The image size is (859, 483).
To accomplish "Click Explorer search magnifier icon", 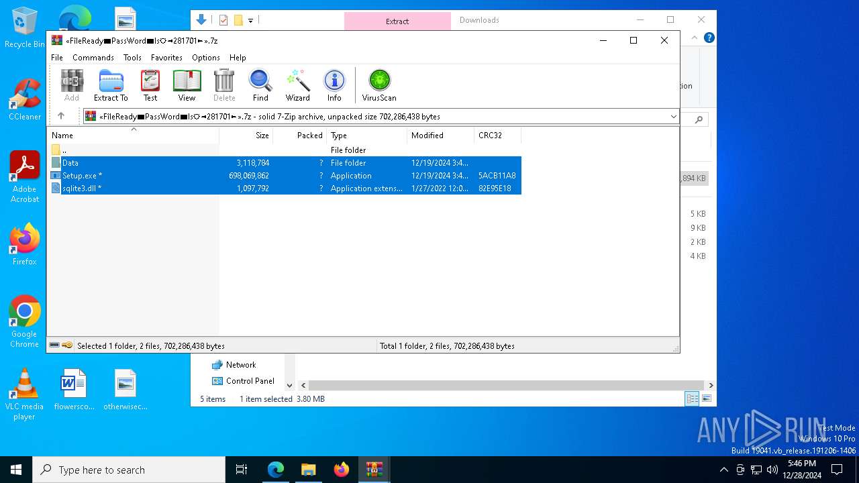I will point(699,119).
